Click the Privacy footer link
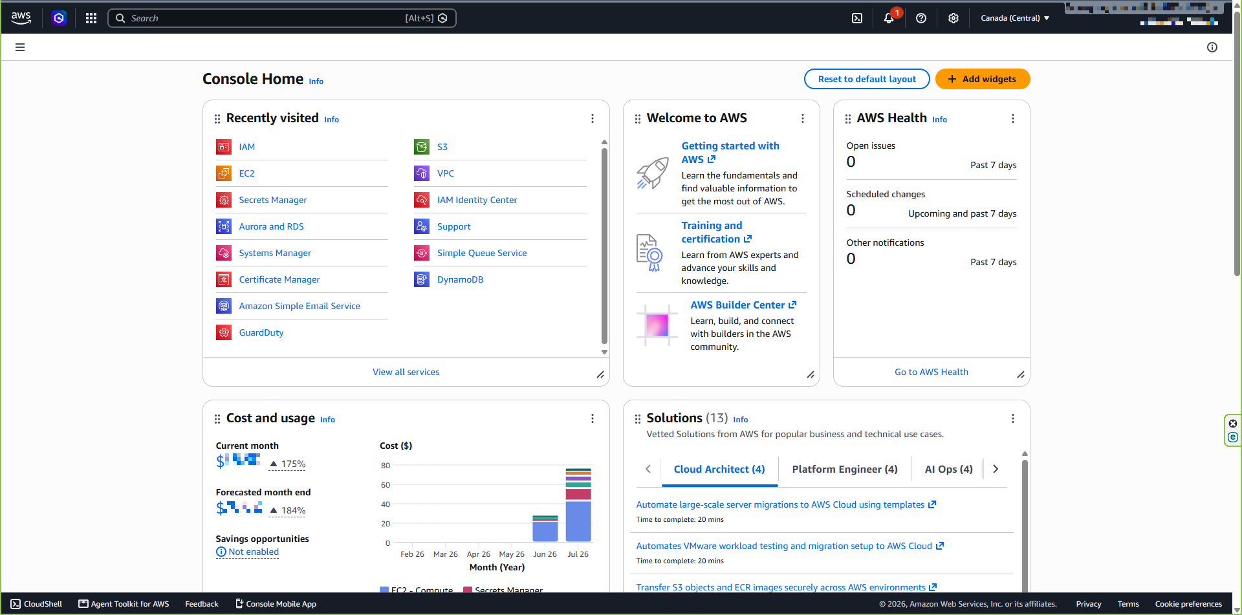 coord(1089,604)
